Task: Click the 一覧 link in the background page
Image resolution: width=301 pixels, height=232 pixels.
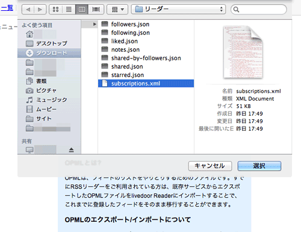Action: tap(7, 8)
